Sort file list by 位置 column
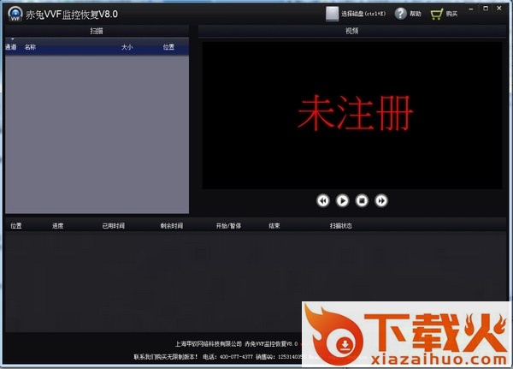 click(168, 47)
